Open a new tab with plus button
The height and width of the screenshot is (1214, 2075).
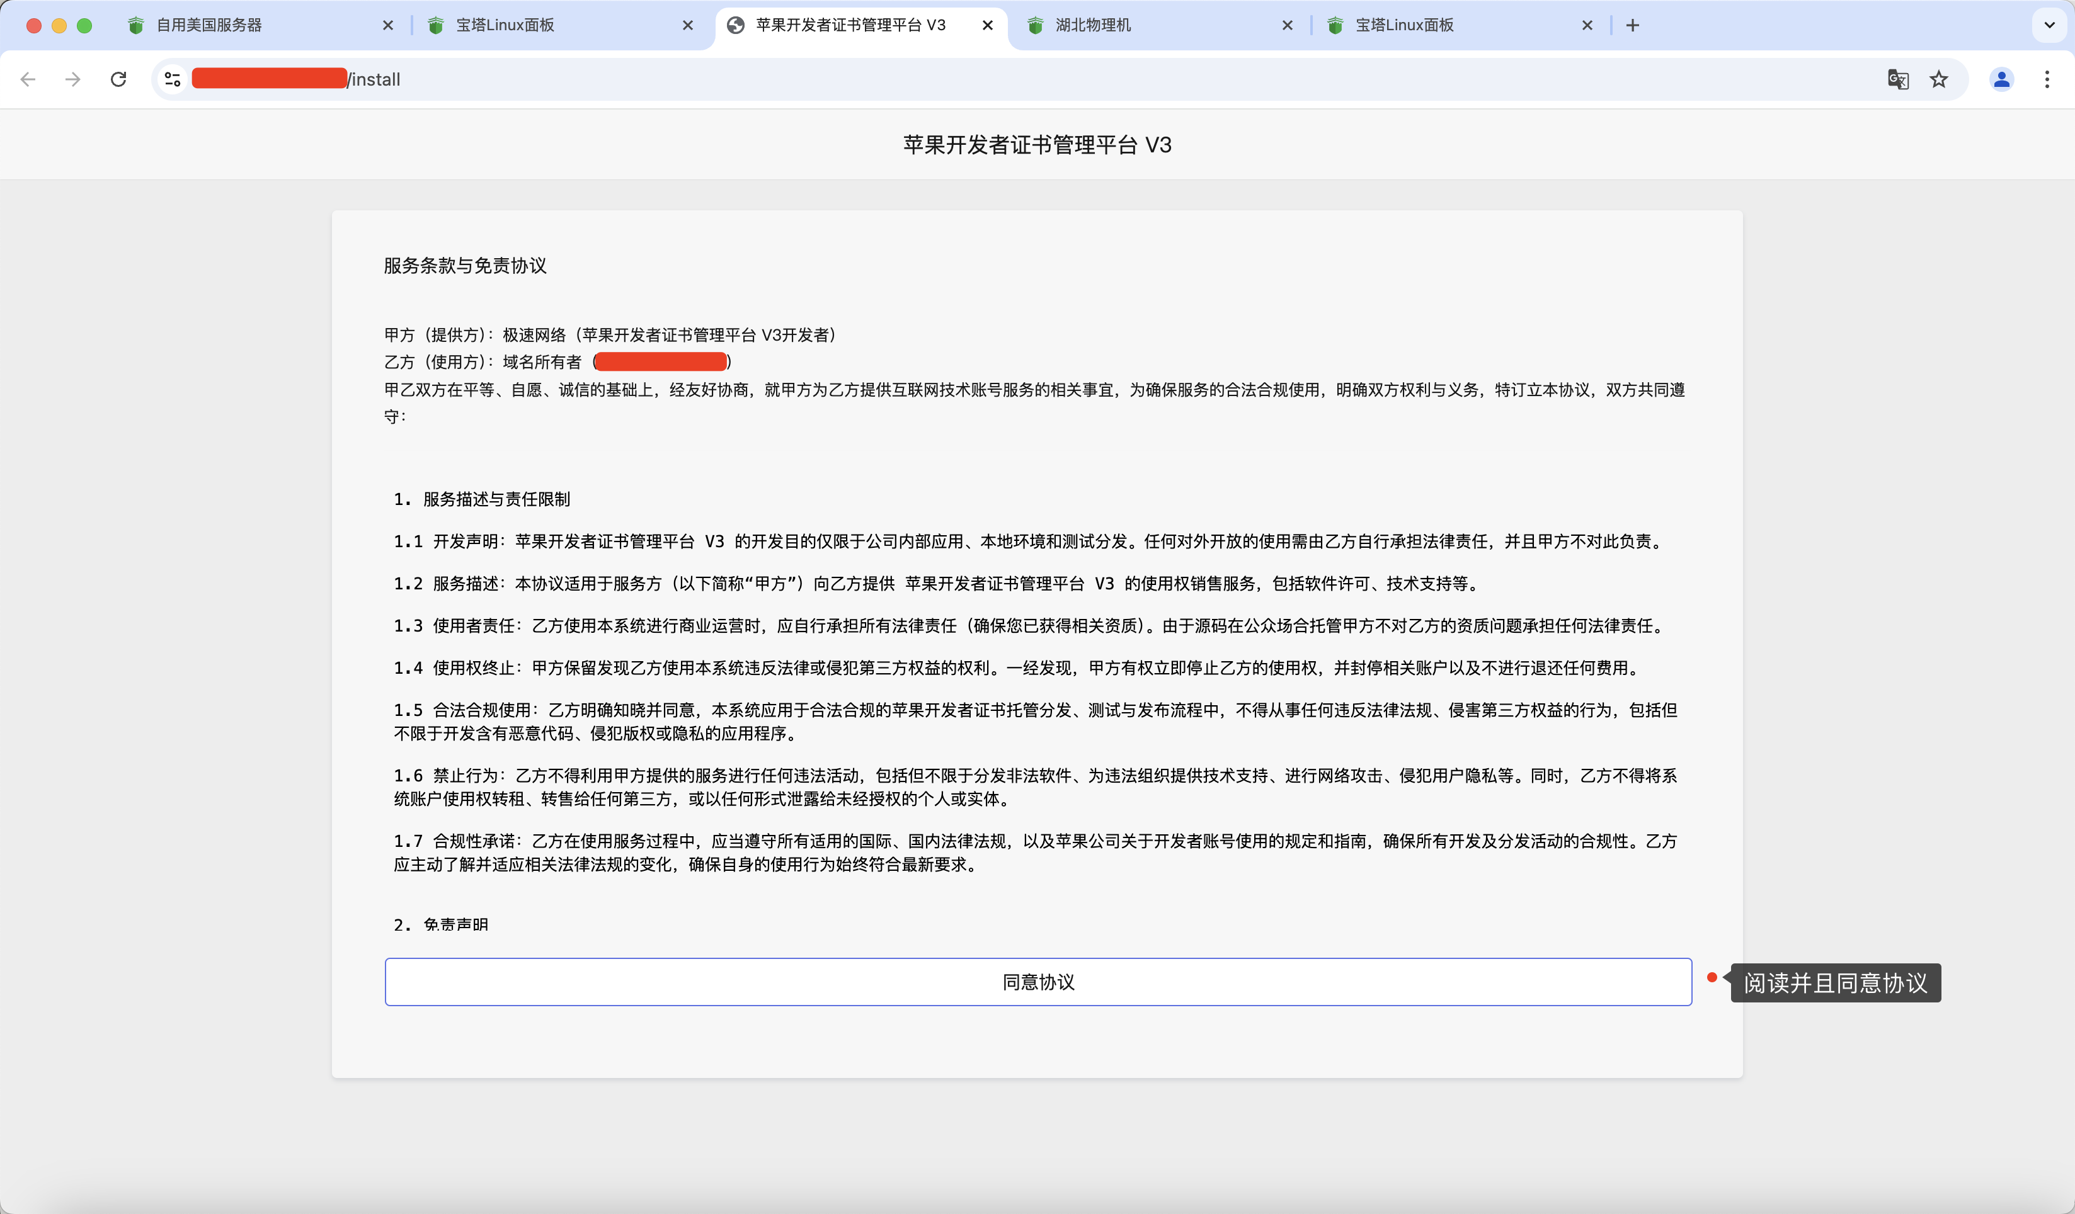1633,26
